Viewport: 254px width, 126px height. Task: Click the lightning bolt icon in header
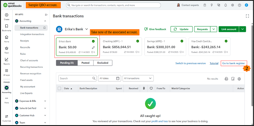tap(212, 5)
